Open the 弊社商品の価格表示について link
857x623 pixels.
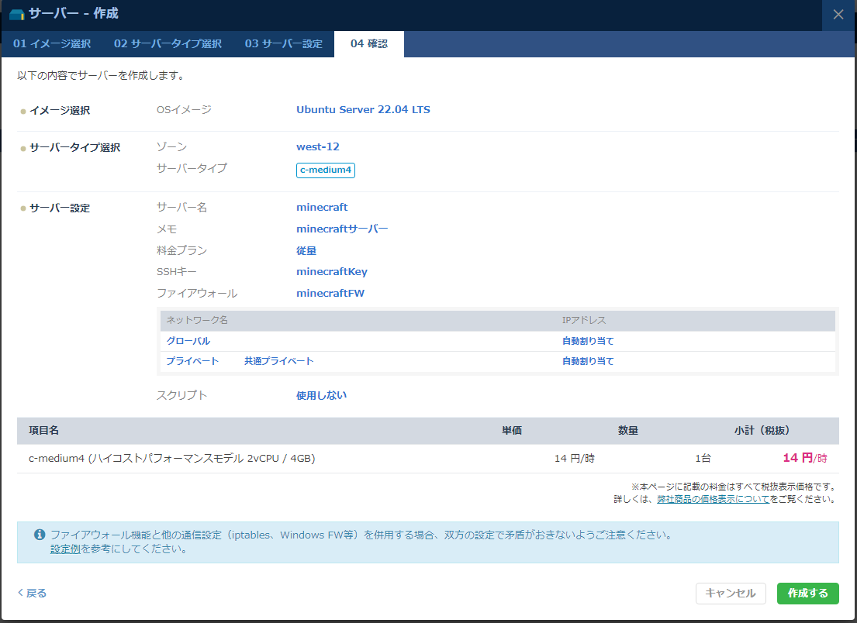tap(713, 499)
